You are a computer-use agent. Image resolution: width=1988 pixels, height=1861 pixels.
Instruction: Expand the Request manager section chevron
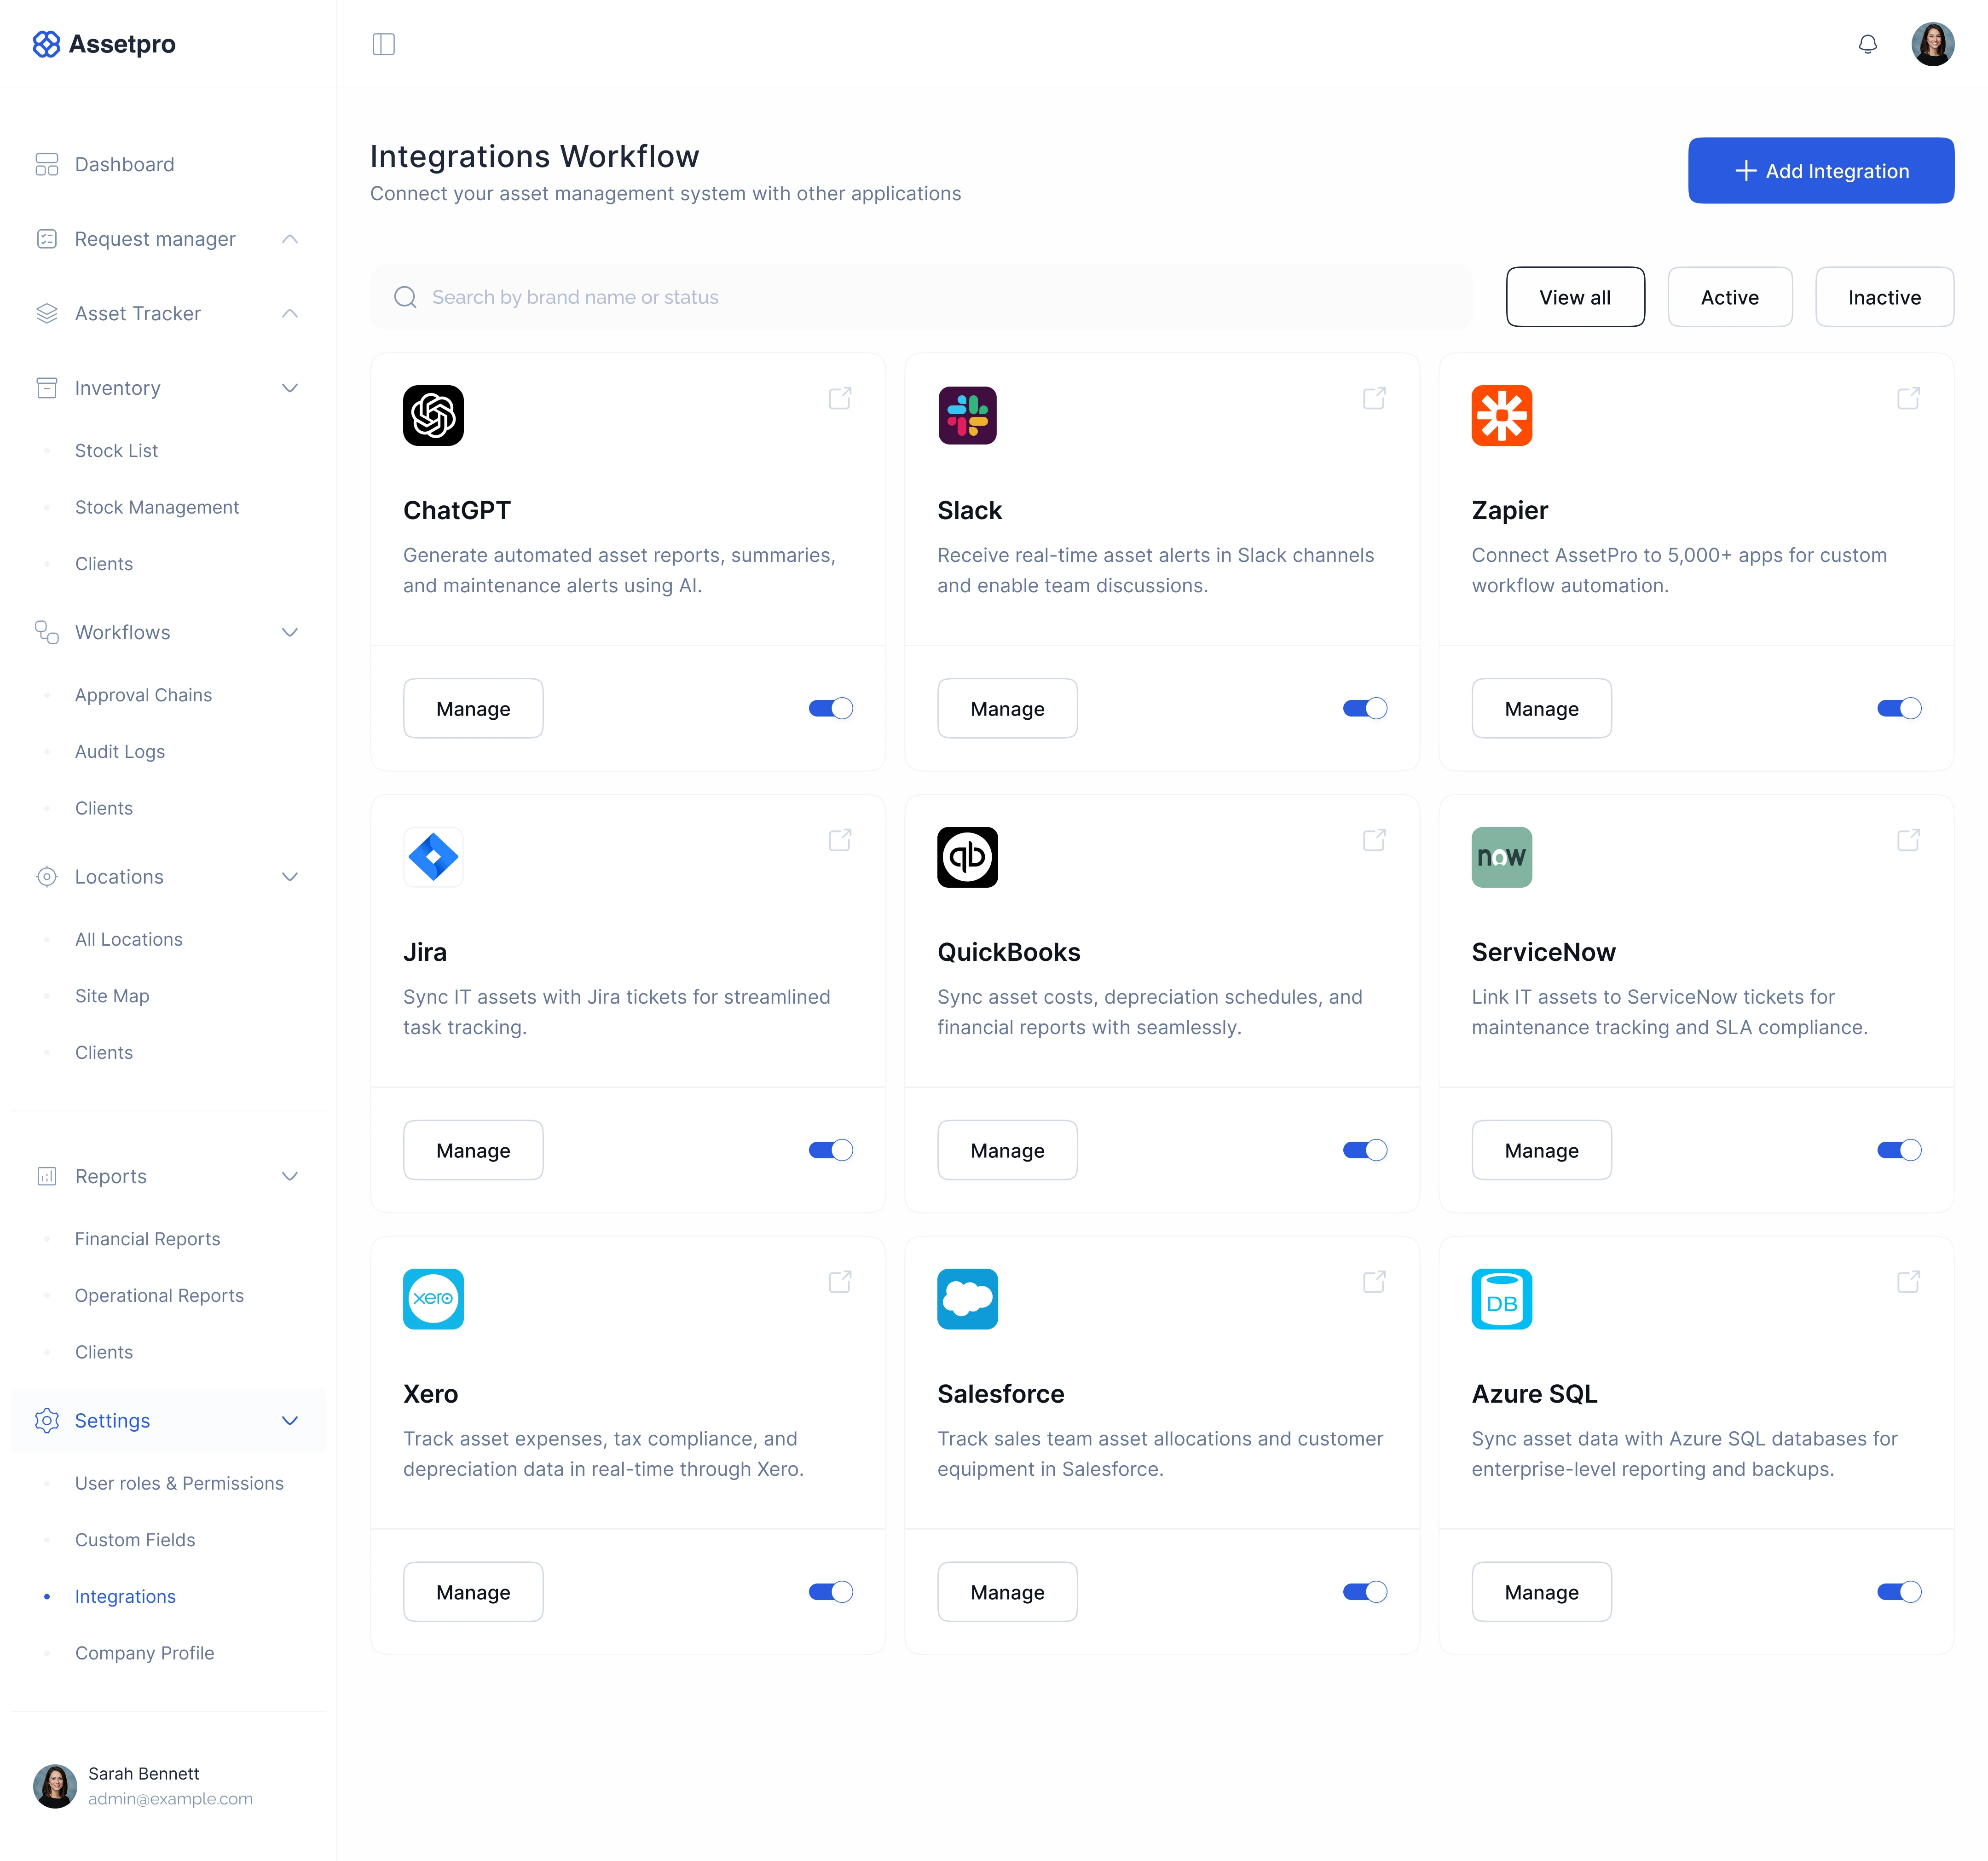pyautogui.click(x=290, y=239)
